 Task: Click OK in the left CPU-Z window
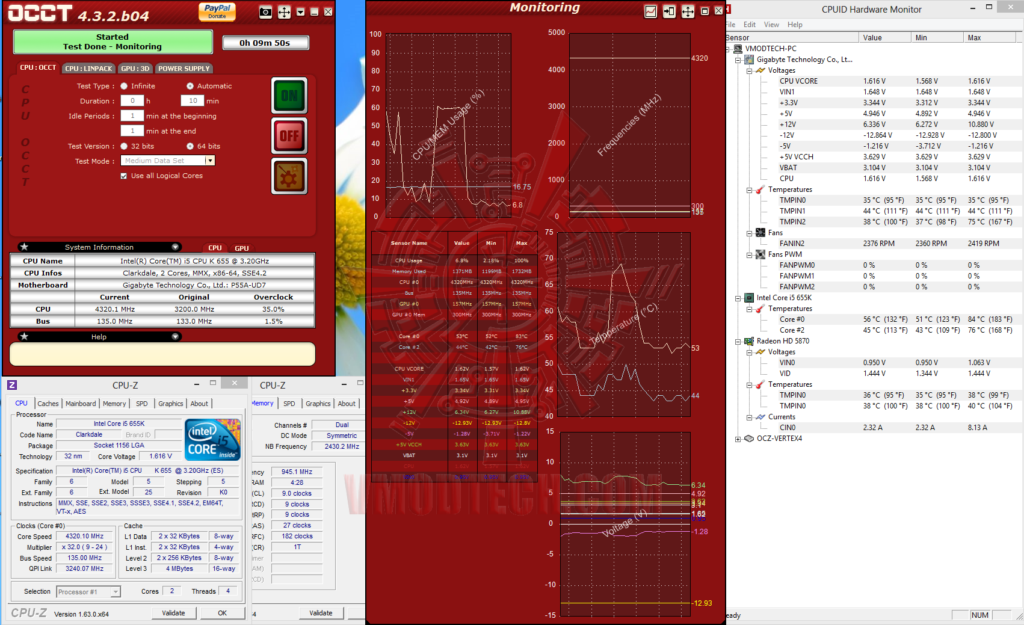(x=222, y=613)
